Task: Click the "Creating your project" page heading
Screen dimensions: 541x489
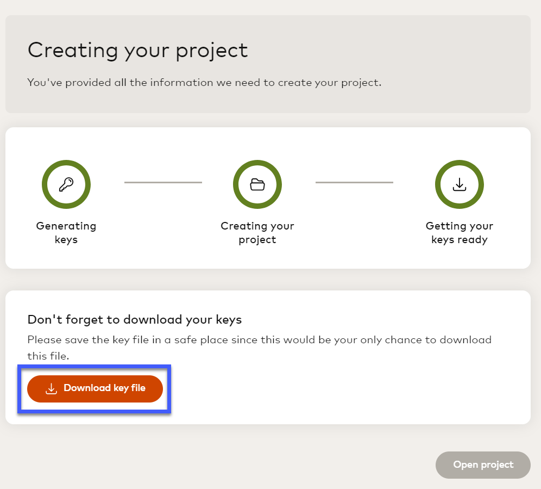Action: [137, 50]
